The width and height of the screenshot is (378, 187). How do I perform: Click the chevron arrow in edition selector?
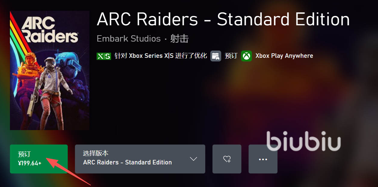tap(194, 159)
